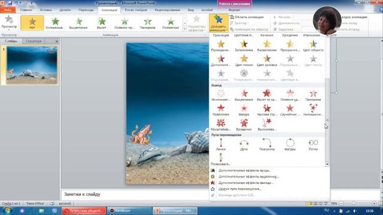Choose the 'Вылет' fly-in animation

pyautogui.click(x=101, y=23)
